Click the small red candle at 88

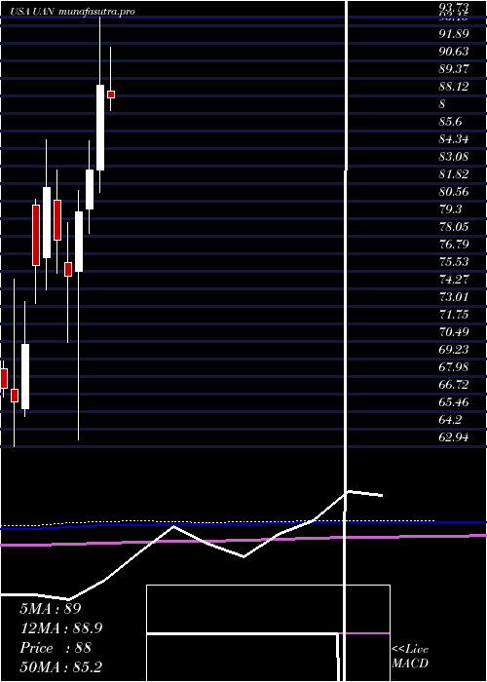[x=111, y=95]
